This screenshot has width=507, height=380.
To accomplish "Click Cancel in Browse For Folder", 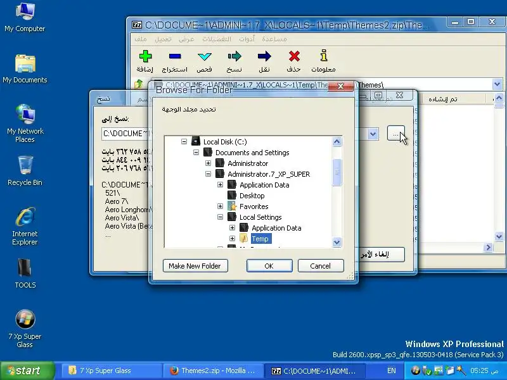I will 321,265.
